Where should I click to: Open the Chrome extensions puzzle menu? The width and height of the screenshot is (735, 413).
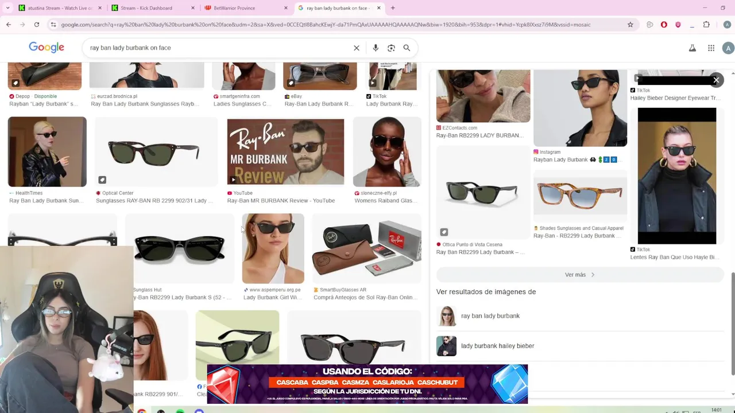pos(706,25)
